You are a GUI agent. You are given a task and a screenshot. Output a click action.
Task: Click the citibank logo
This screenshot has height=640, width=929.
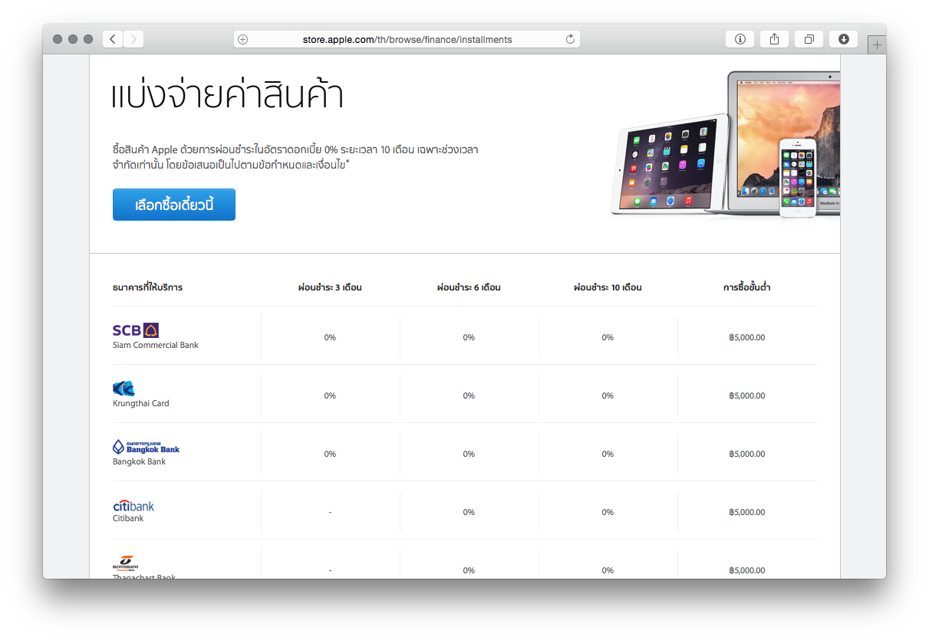click(x=133, y=506)
